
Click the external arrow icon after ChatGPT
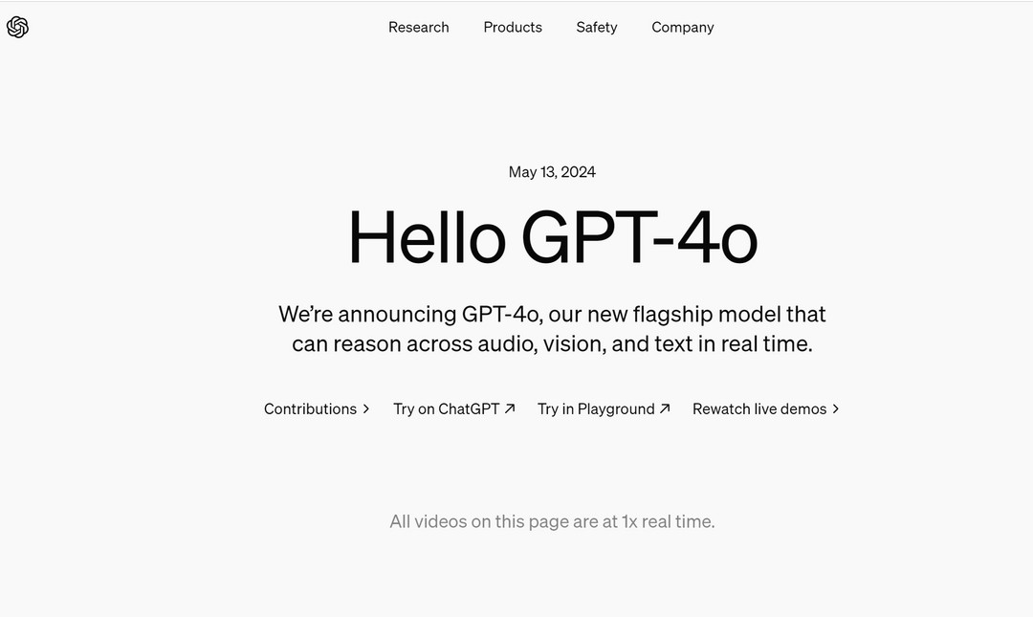(x=509, y=408)
